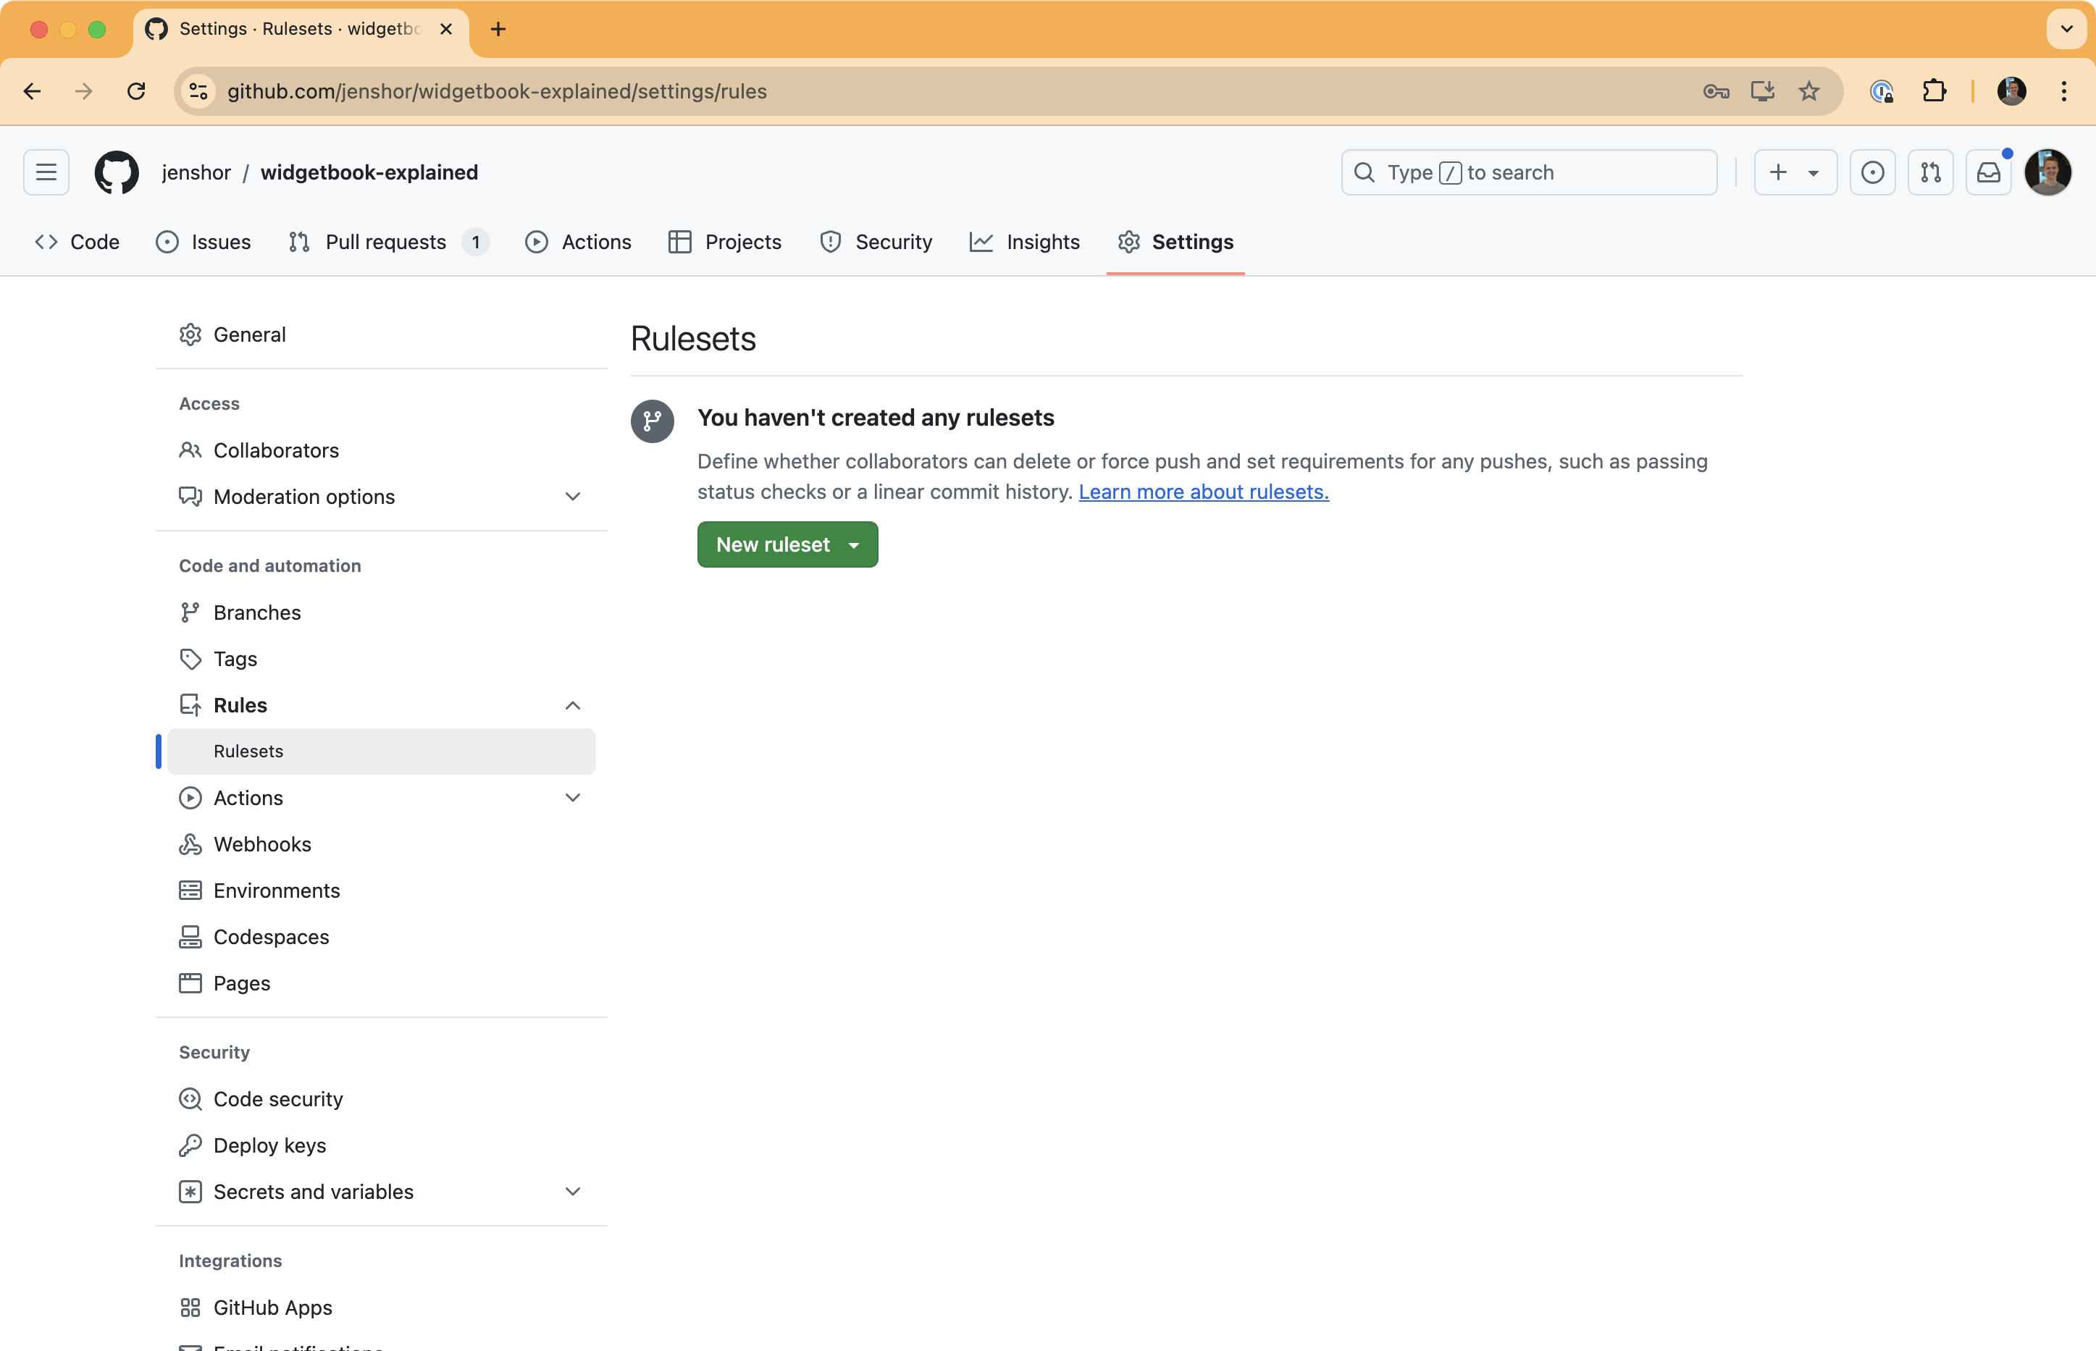
Task: Bookmark this page with the star icon
Action: pos(1809,91)
